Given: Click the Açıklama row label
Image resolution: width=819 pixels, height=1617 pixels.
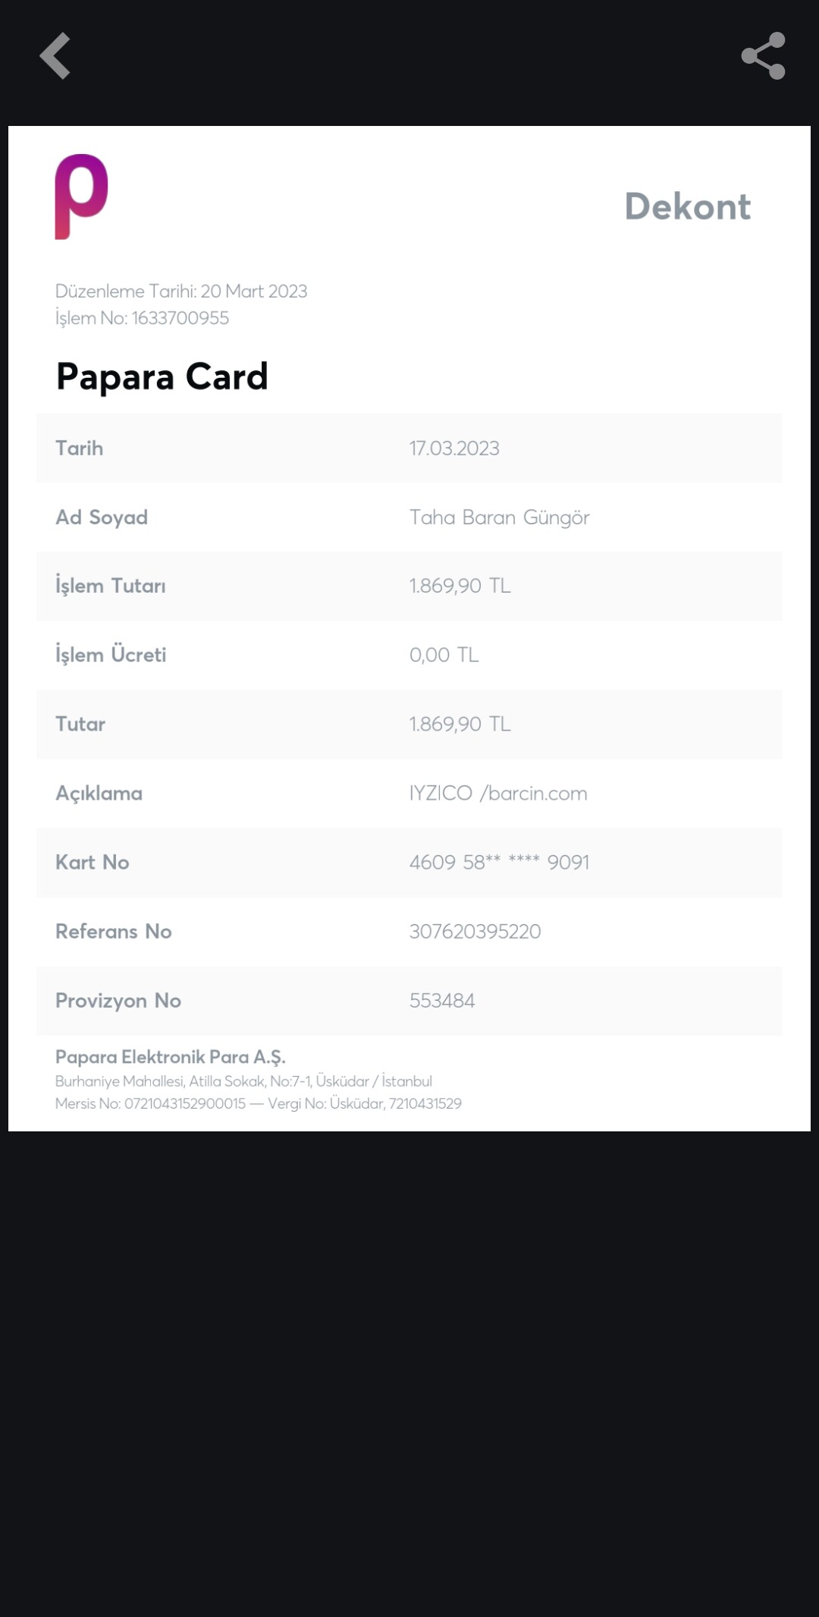Looking at the screenshot, I should point(99,793).
